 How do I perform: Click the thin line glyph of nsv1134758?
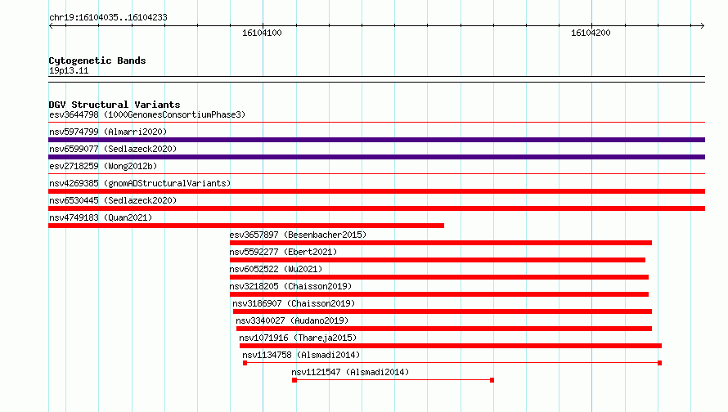pos(452,363)
